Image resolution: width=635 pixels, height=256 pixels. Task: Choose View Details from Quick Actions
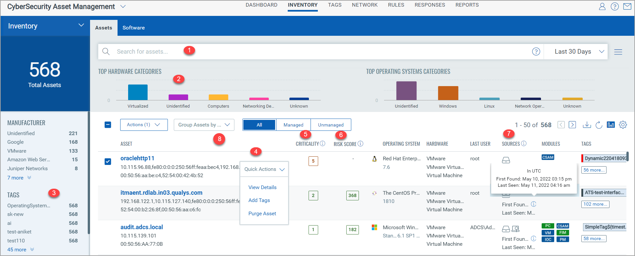263,187
